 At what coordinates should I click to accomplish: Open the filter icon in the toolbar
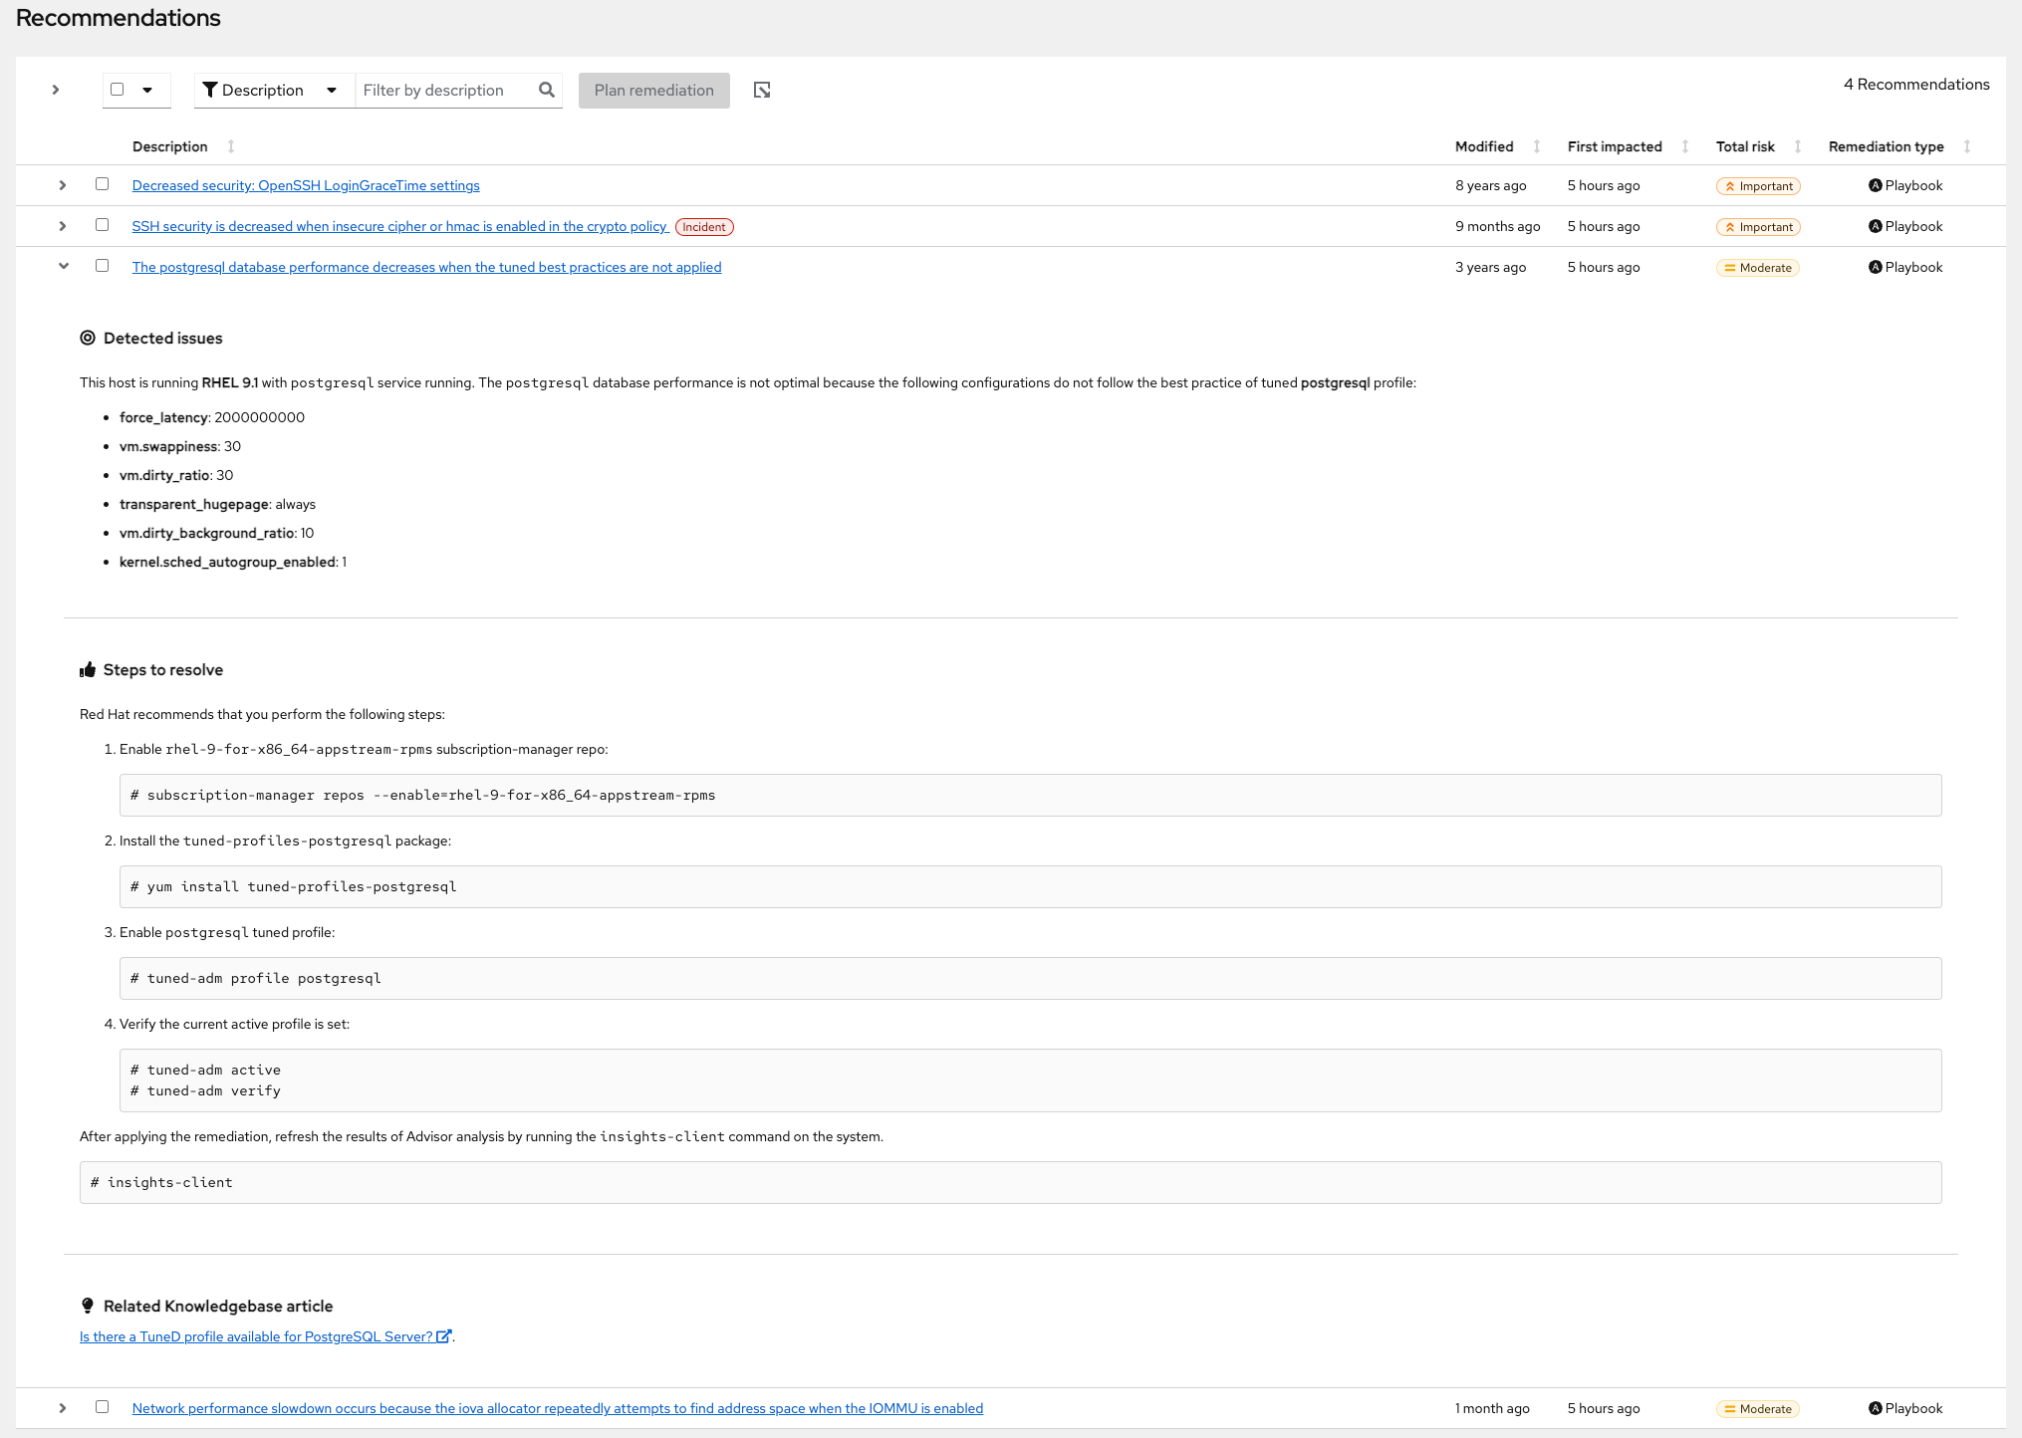(x=210, y=90)
